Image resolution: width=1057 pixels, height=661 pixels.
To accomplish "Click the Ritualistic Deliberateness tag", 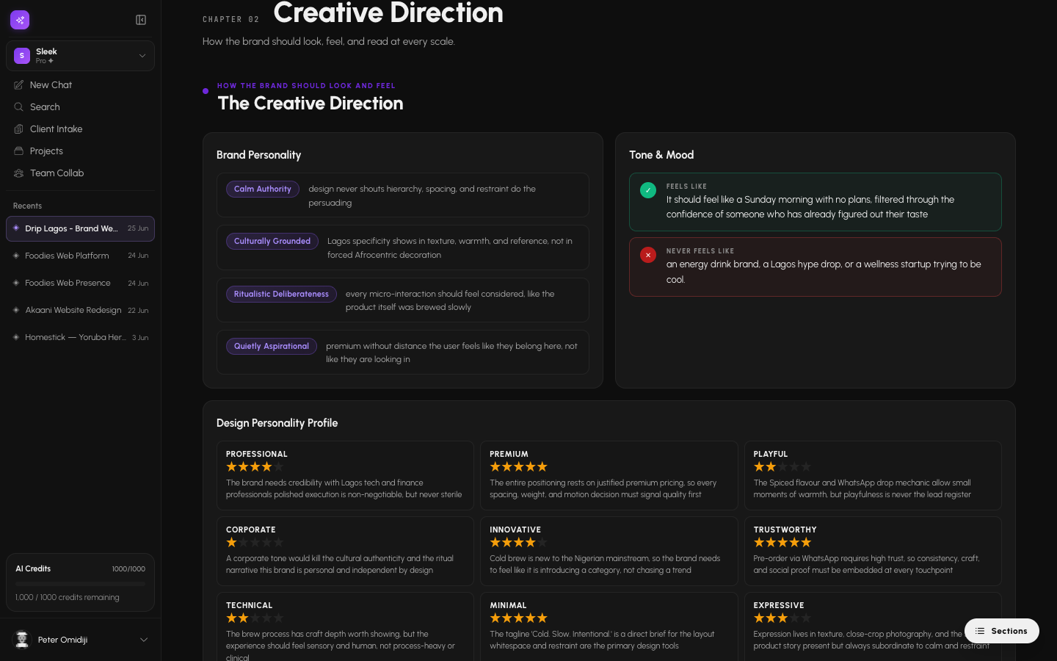I will pyautogui.click(x=281, y=294).
